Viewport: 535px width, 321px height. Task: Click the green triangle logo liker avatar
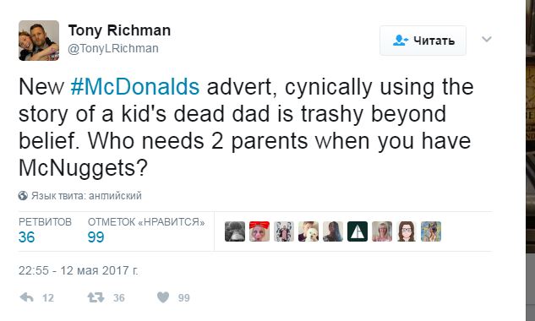click(358, 231)
